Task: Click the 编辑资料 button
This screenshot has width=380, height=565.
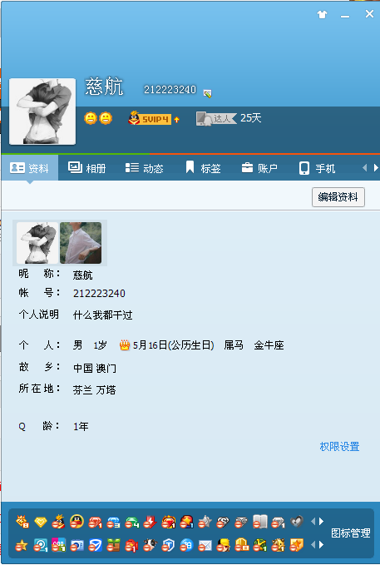Action: 338,196
